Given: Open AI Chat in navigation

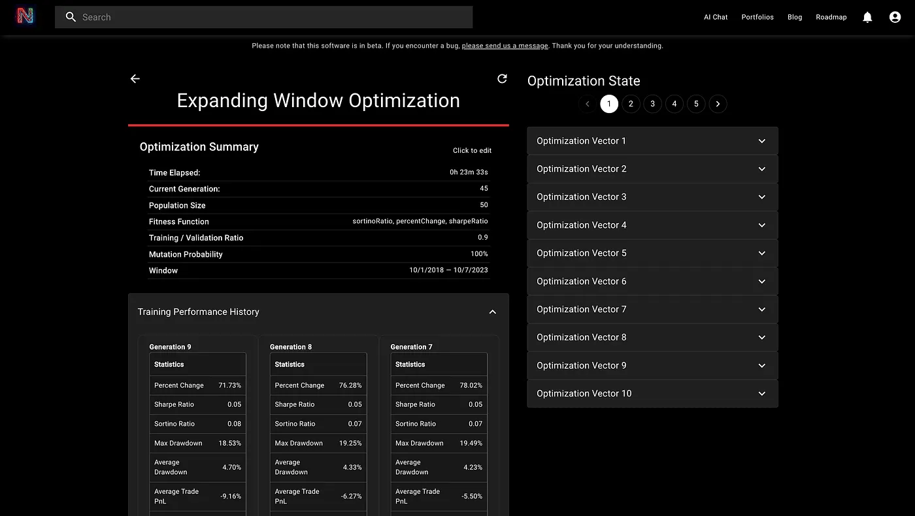Looking at the screenshot, I should click(x=716, y=17).
